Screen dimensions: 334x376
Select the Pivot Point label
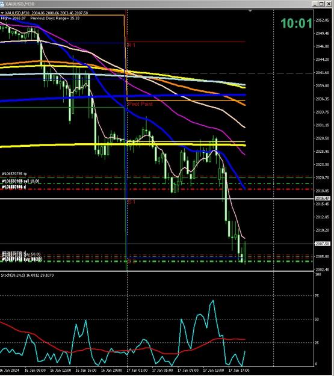(x=140, y=104)
